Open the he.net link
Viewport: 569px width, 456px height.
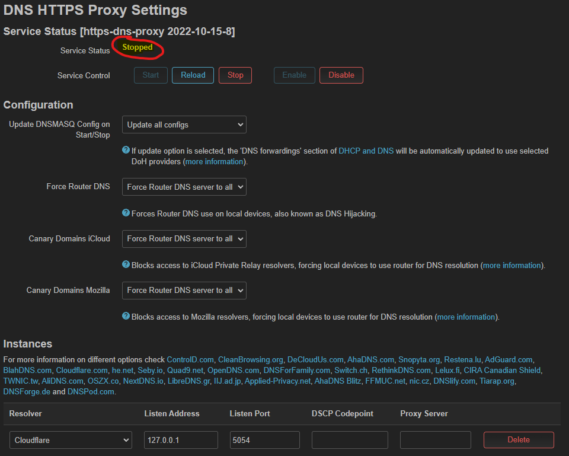click(123, 371)
